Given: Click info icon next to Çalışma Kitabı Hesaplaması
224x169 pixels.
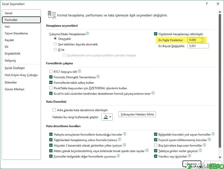Looking at the screenshot, I should click(x=87, y=33).
